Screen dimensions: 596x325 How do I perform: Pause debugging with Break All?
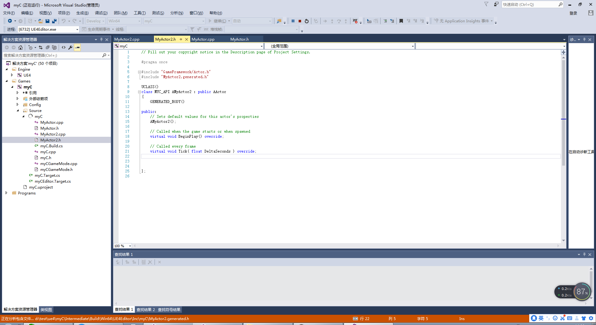[293, 21]
